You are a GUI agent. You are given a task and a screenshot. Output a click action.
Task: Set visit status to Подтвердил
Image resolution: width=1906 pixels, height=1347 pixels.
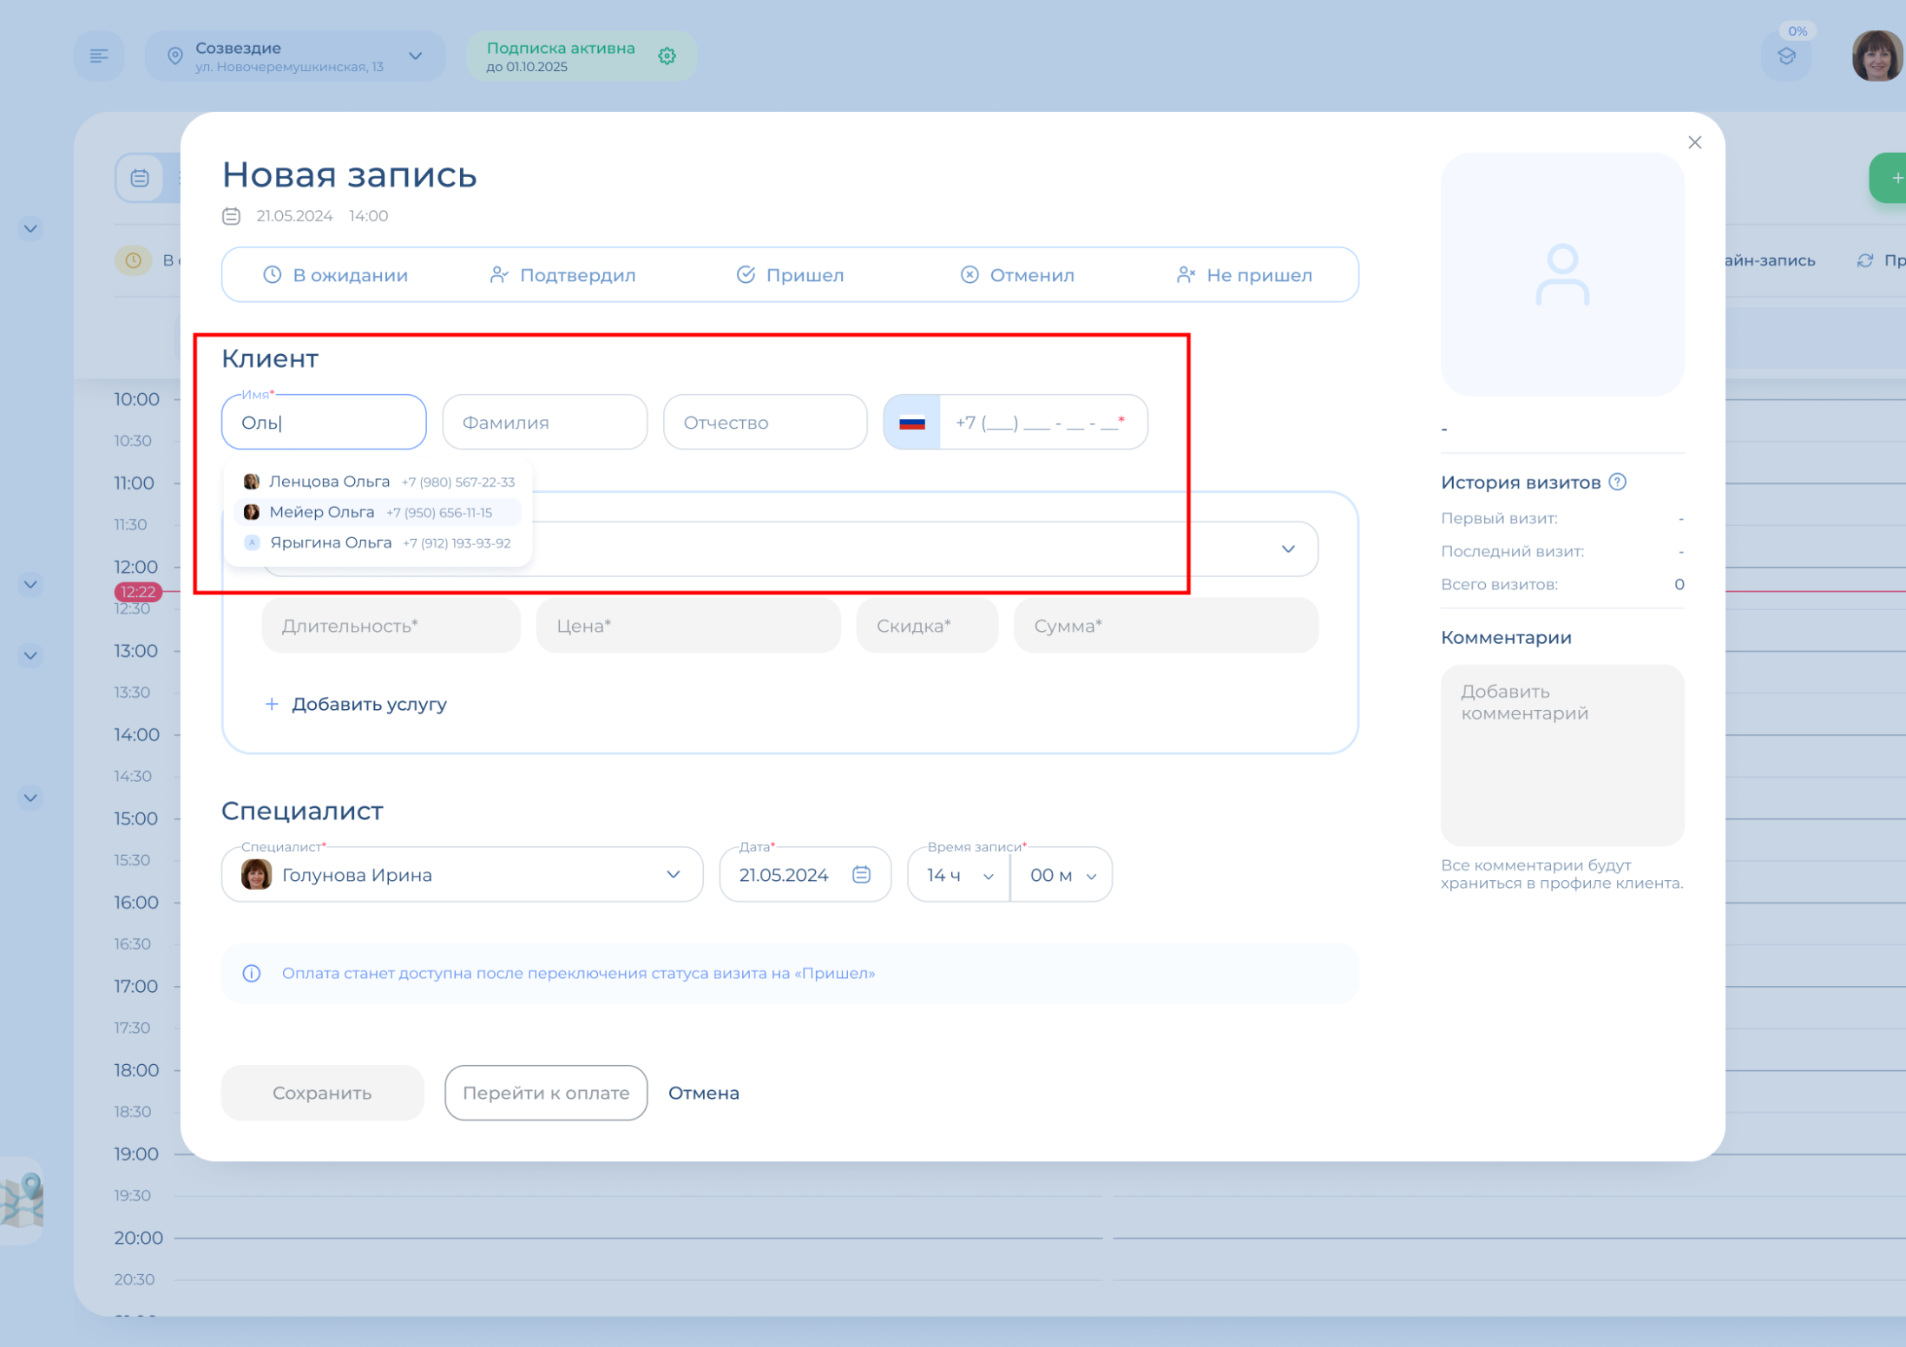tap(562, 275)
